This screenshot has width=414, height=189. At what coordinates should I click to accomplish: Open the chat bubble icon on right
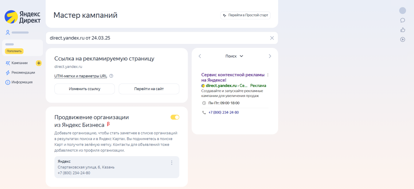403,20
